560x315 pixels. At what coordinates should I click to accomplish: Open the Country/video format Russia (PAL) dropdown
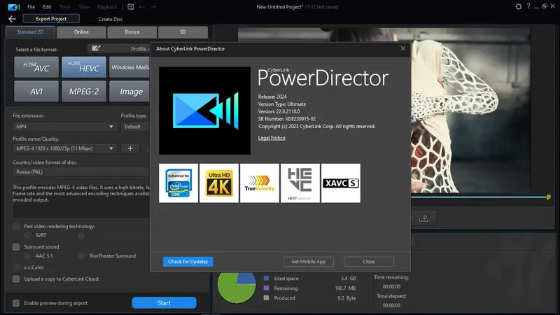pos(80,171)
